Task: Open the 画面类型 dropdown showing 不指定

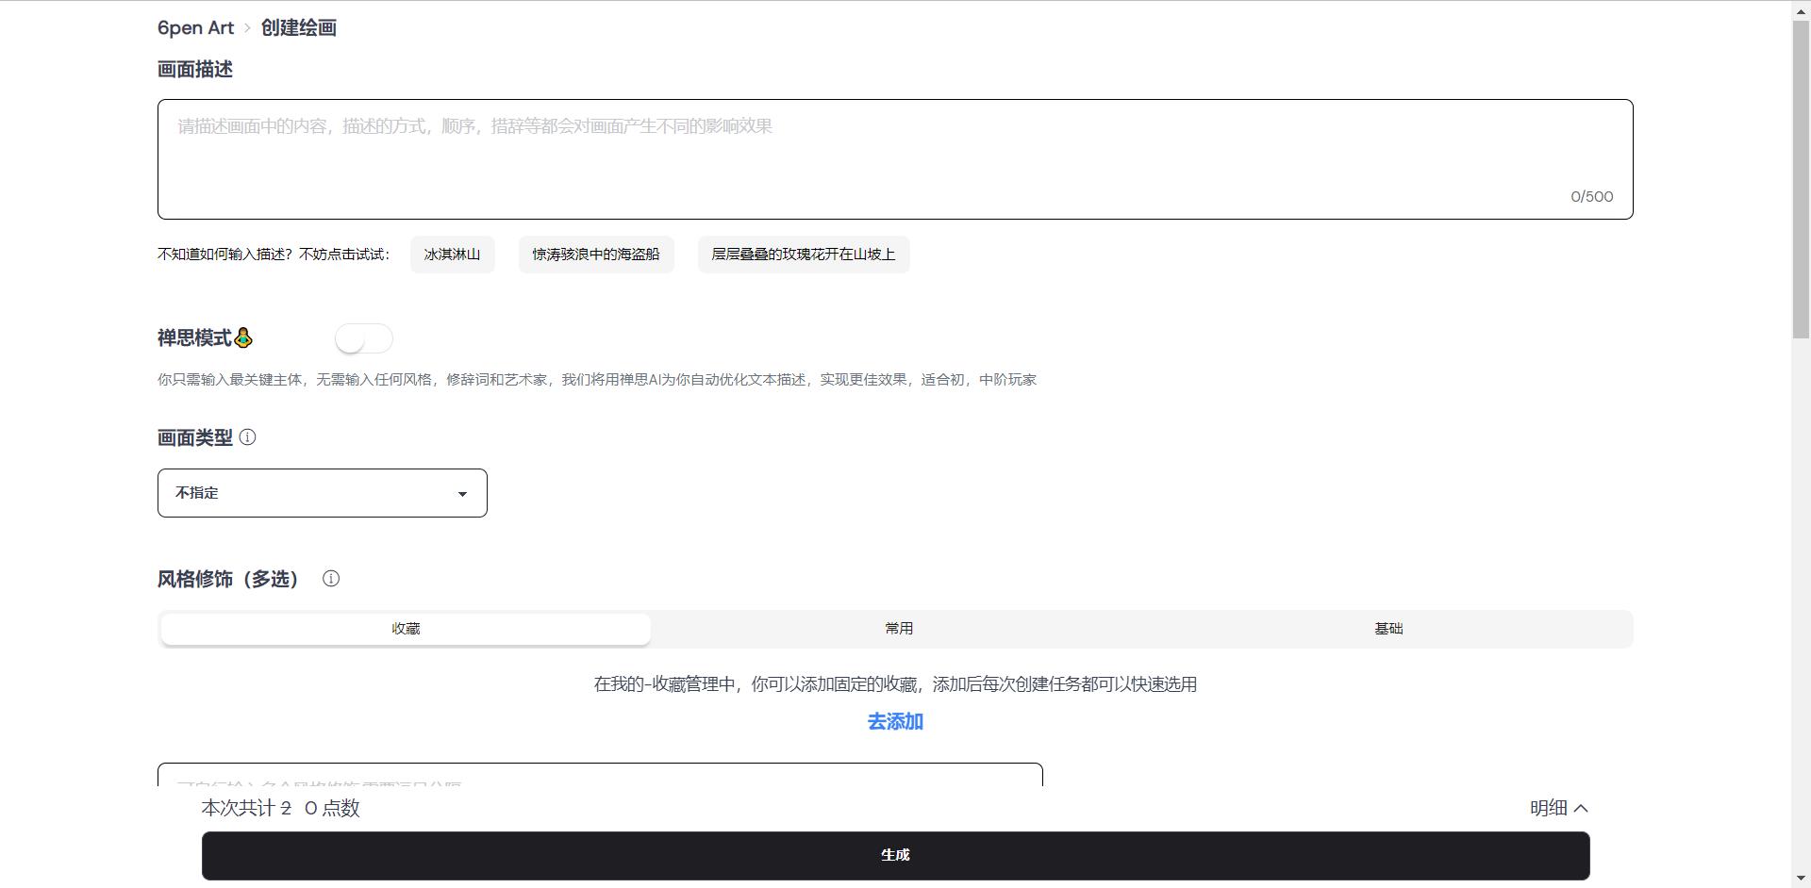Action: 322,493
